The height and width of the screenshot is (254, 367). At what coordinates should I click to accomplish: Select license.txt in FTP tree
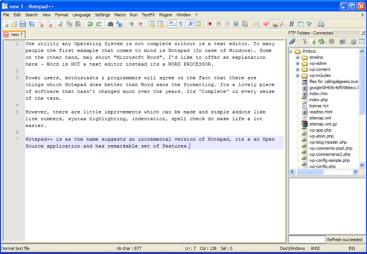[319, 106]
